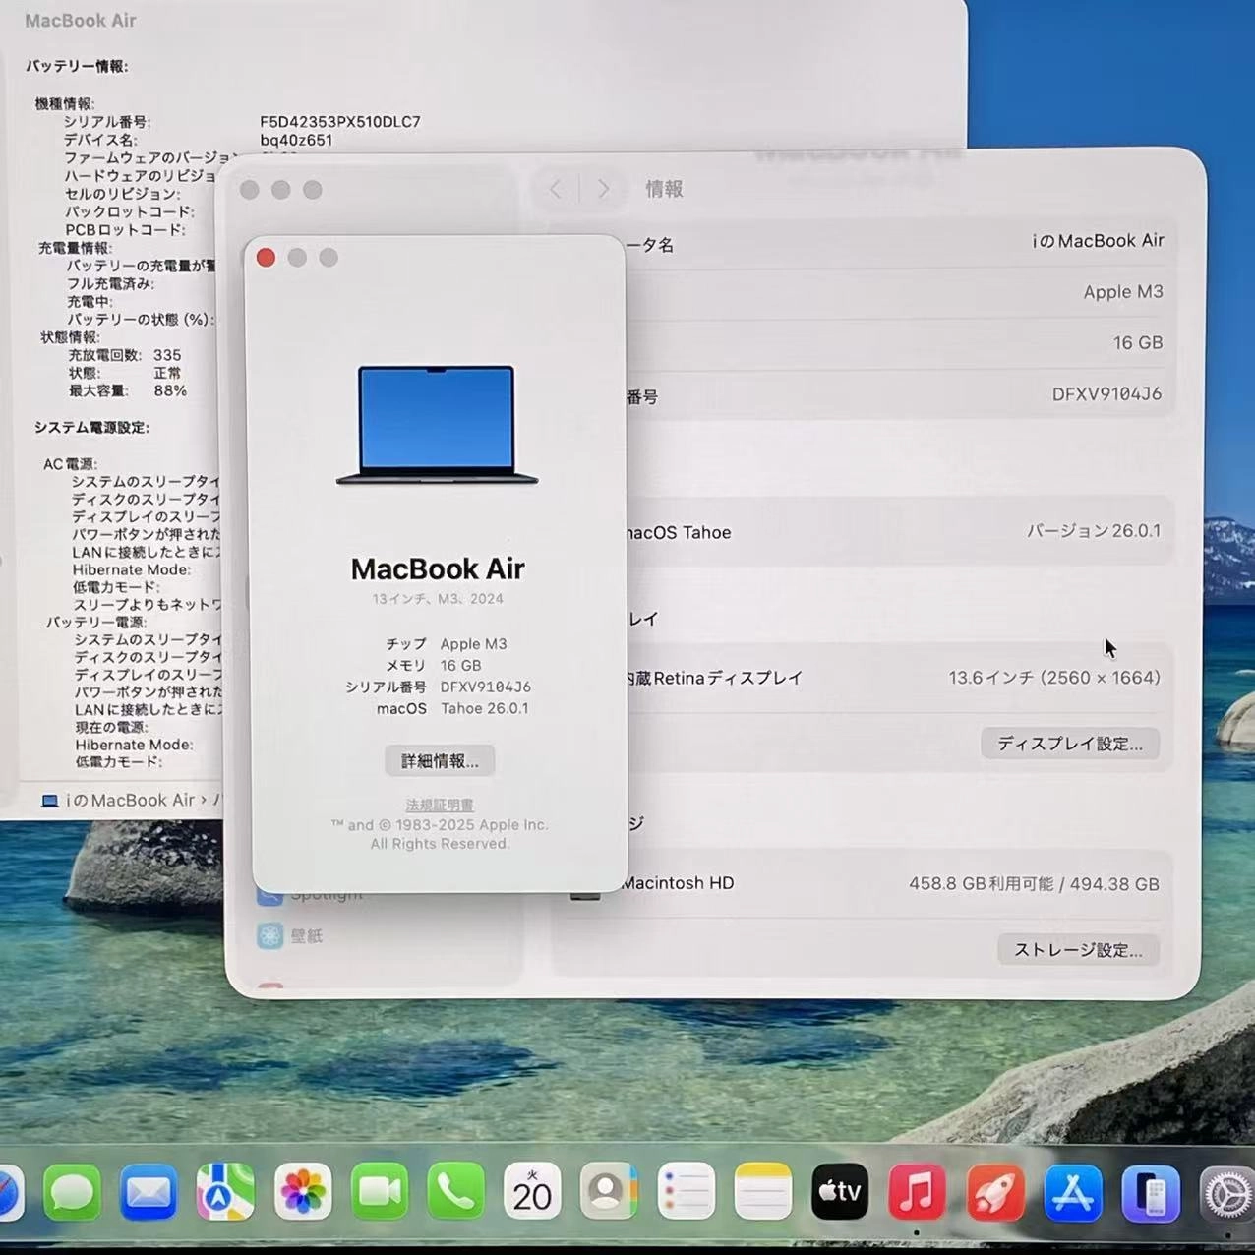Click device name bq40z651
This screenshot has width=1255, height=1255.
click(296, 140)
